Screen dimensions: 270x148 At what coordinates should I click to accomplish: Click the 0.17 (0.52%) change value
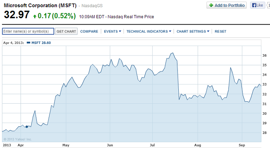(x=57, y=16)
